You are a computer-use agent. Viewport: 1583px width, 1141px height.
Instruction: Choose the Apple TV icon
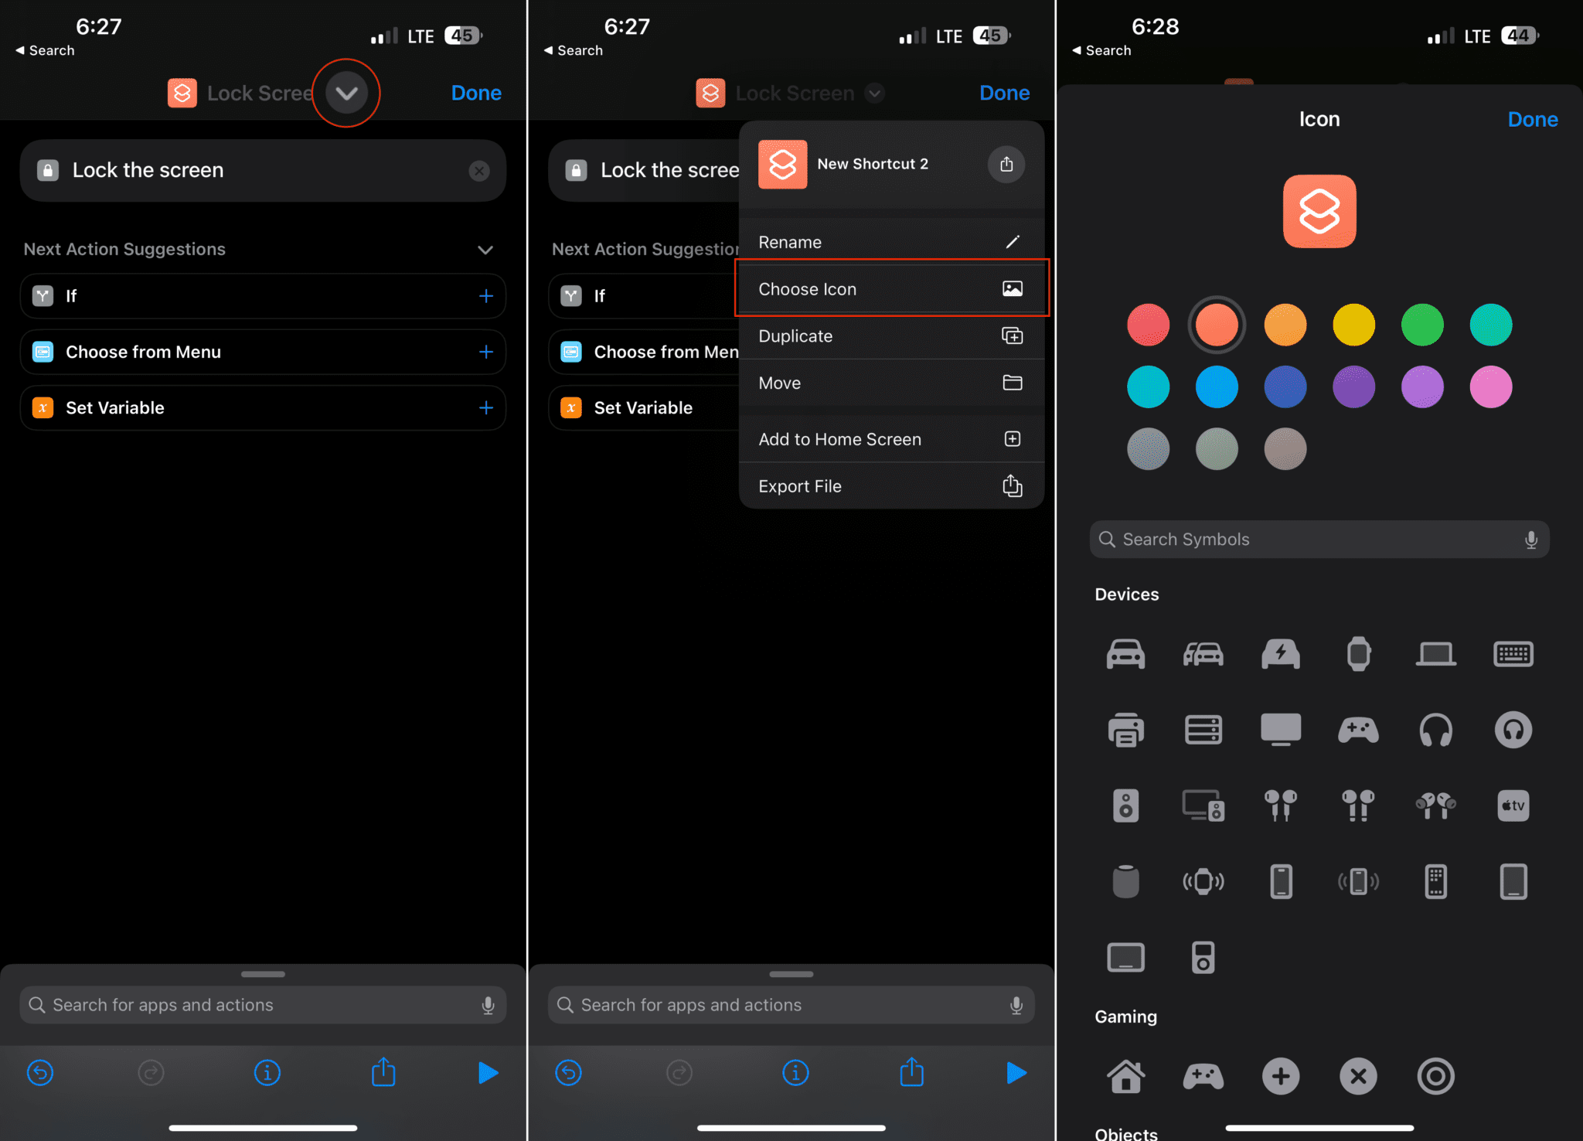pyautogui.click(x=1513, y=805)
